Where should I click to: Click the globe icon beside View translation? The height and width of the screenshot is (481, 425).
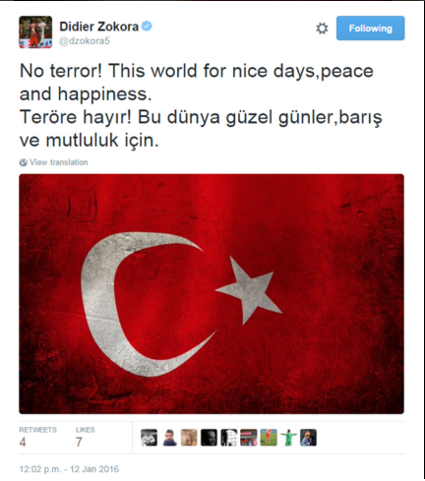coord(23,162)
